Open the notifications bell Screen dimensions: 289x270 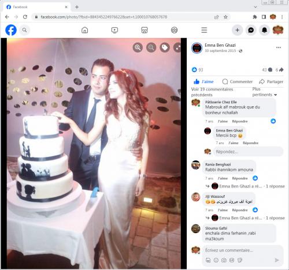[x=264, y=30]
